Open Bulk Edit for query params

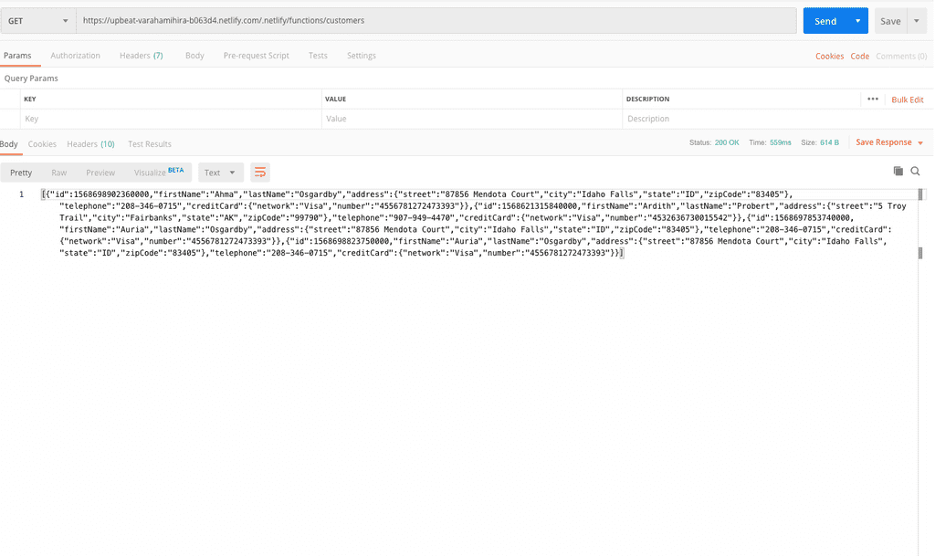point(909,99)
